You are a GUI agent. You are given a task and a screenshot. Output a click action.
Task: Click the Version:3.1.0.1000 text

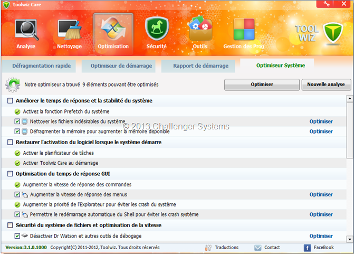coord(26,248)
